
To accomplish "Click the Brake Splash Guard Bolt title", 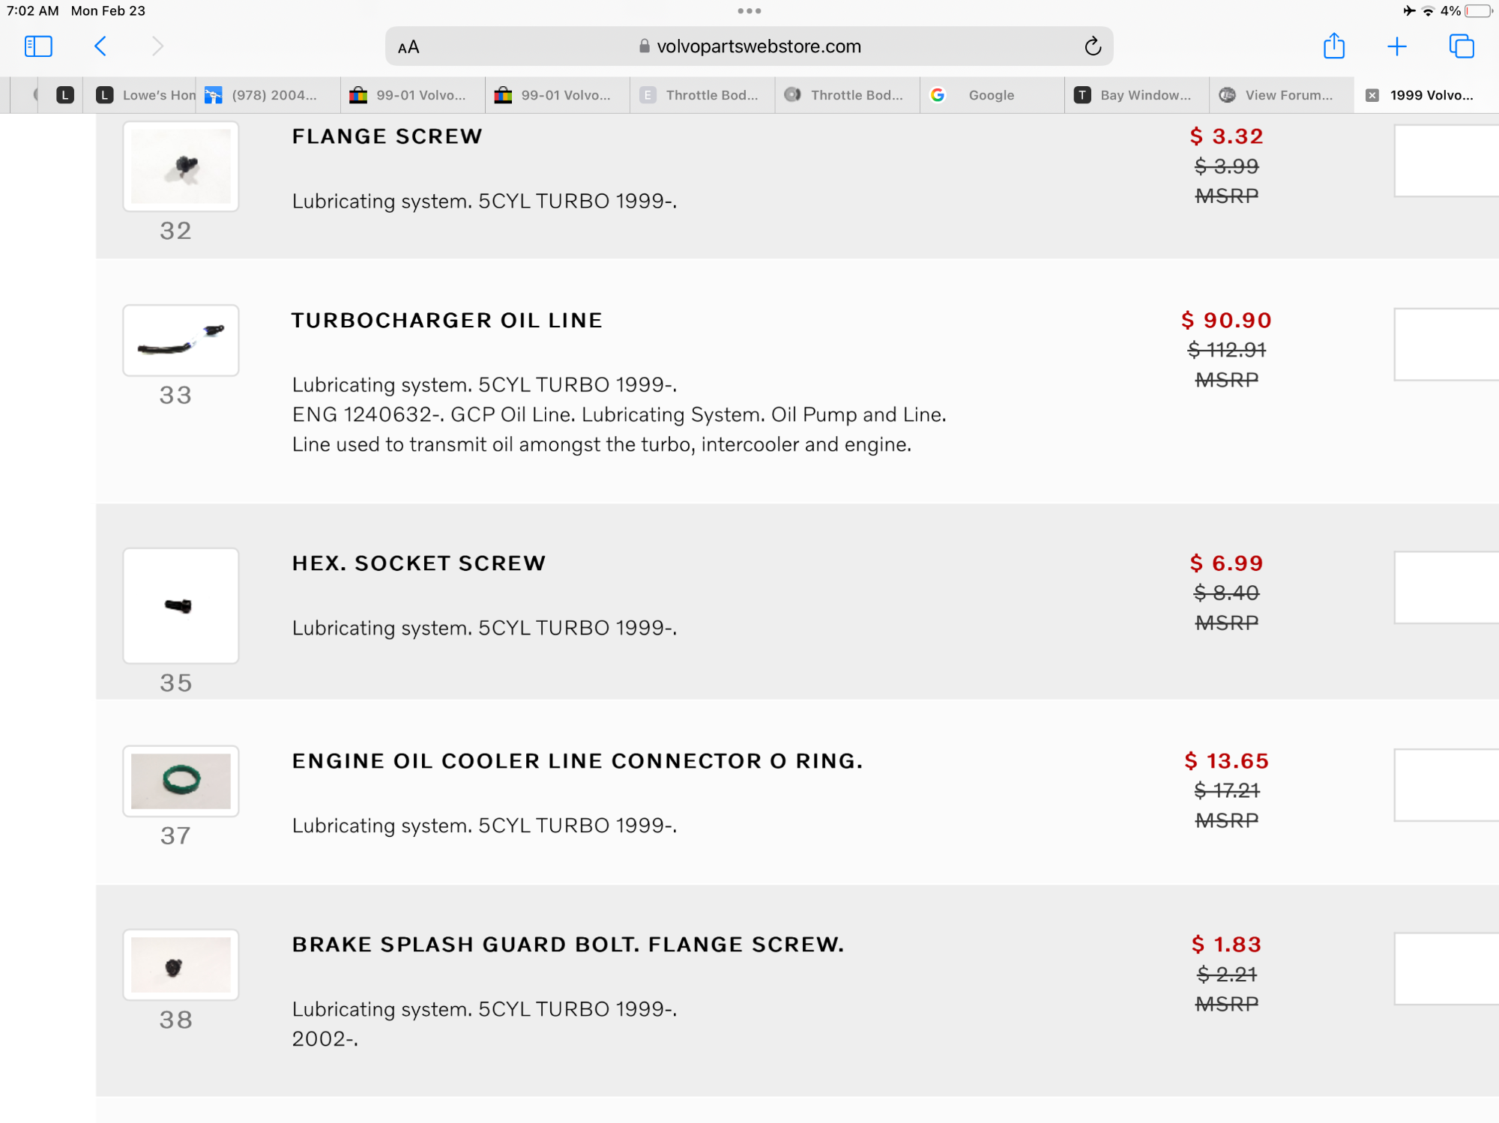I will click(568, 945).
